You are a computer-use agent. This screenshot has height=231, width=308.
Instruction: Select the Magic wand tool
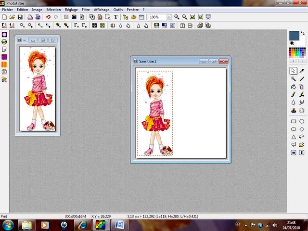click(x=293, y=79)
